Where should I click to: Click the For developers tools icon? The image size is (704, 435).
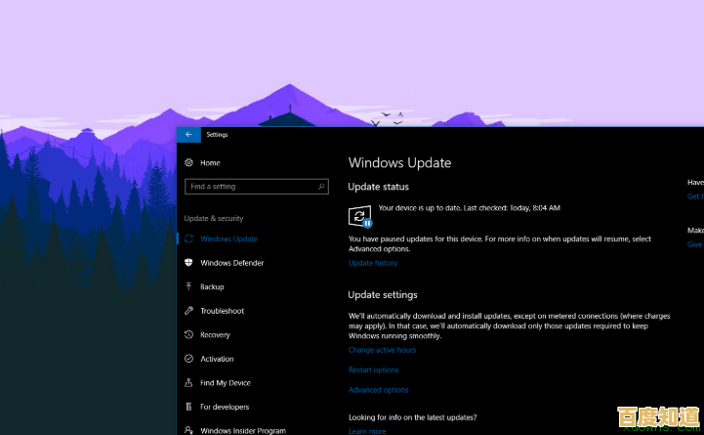point(189,407)
